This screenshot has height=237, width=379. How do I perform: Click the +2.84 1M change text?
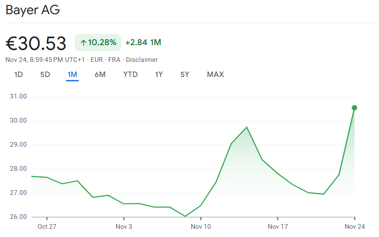point(143,43)
